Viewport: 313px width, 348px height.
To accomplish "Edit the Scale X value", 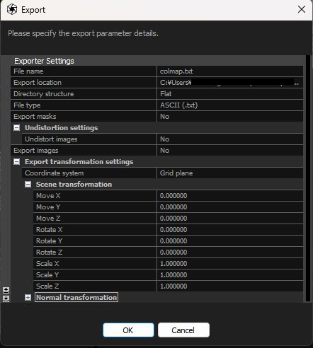I will [x=230, y=264].
